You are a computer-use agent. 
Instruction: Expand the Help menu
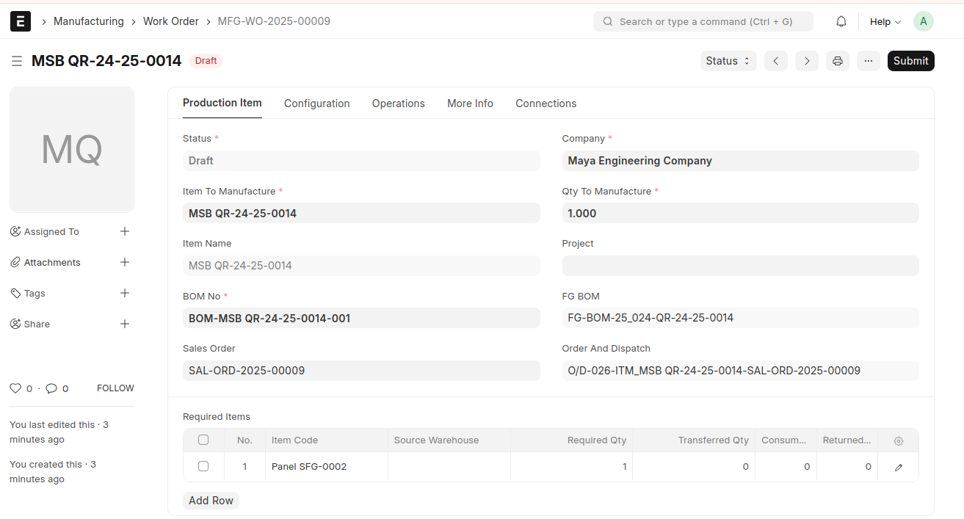click(885, 21)
